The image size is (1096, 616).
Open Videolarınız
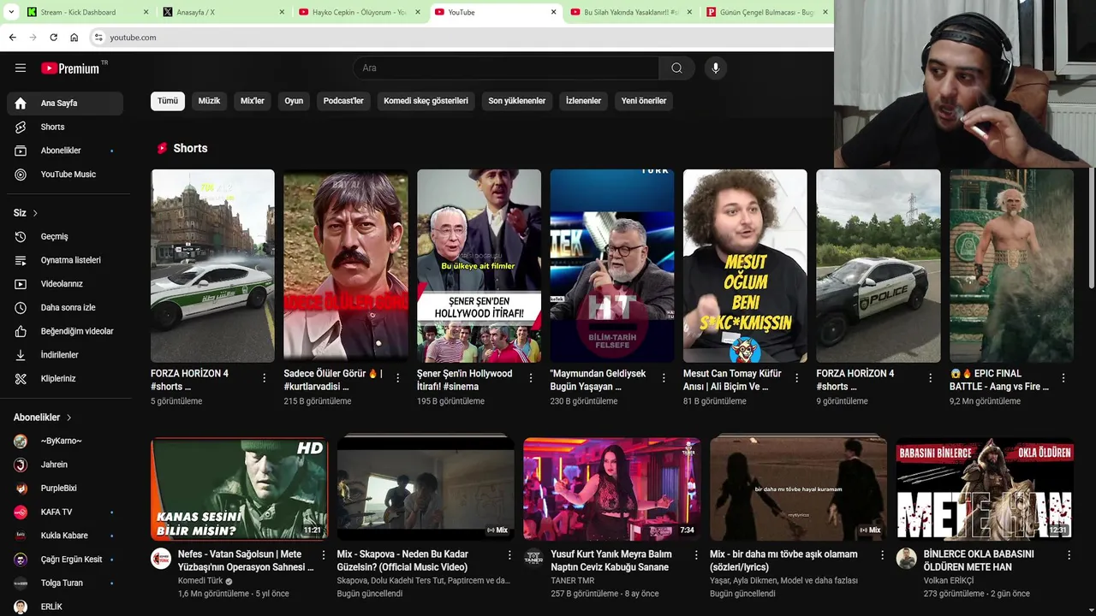(x=65, y=284)
